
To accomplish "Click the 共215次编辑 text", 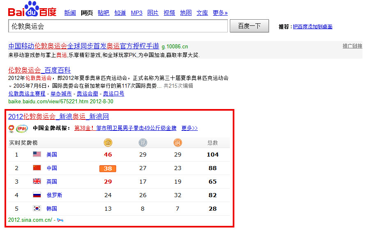I will pos(179,86).
